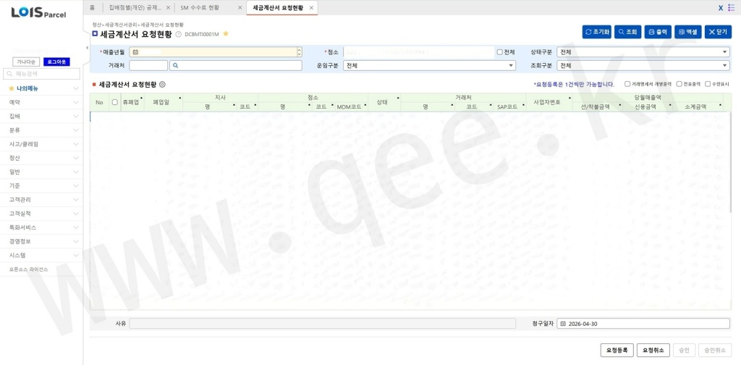
Task: Click the 점소 input field
Action: click(419, 52)
